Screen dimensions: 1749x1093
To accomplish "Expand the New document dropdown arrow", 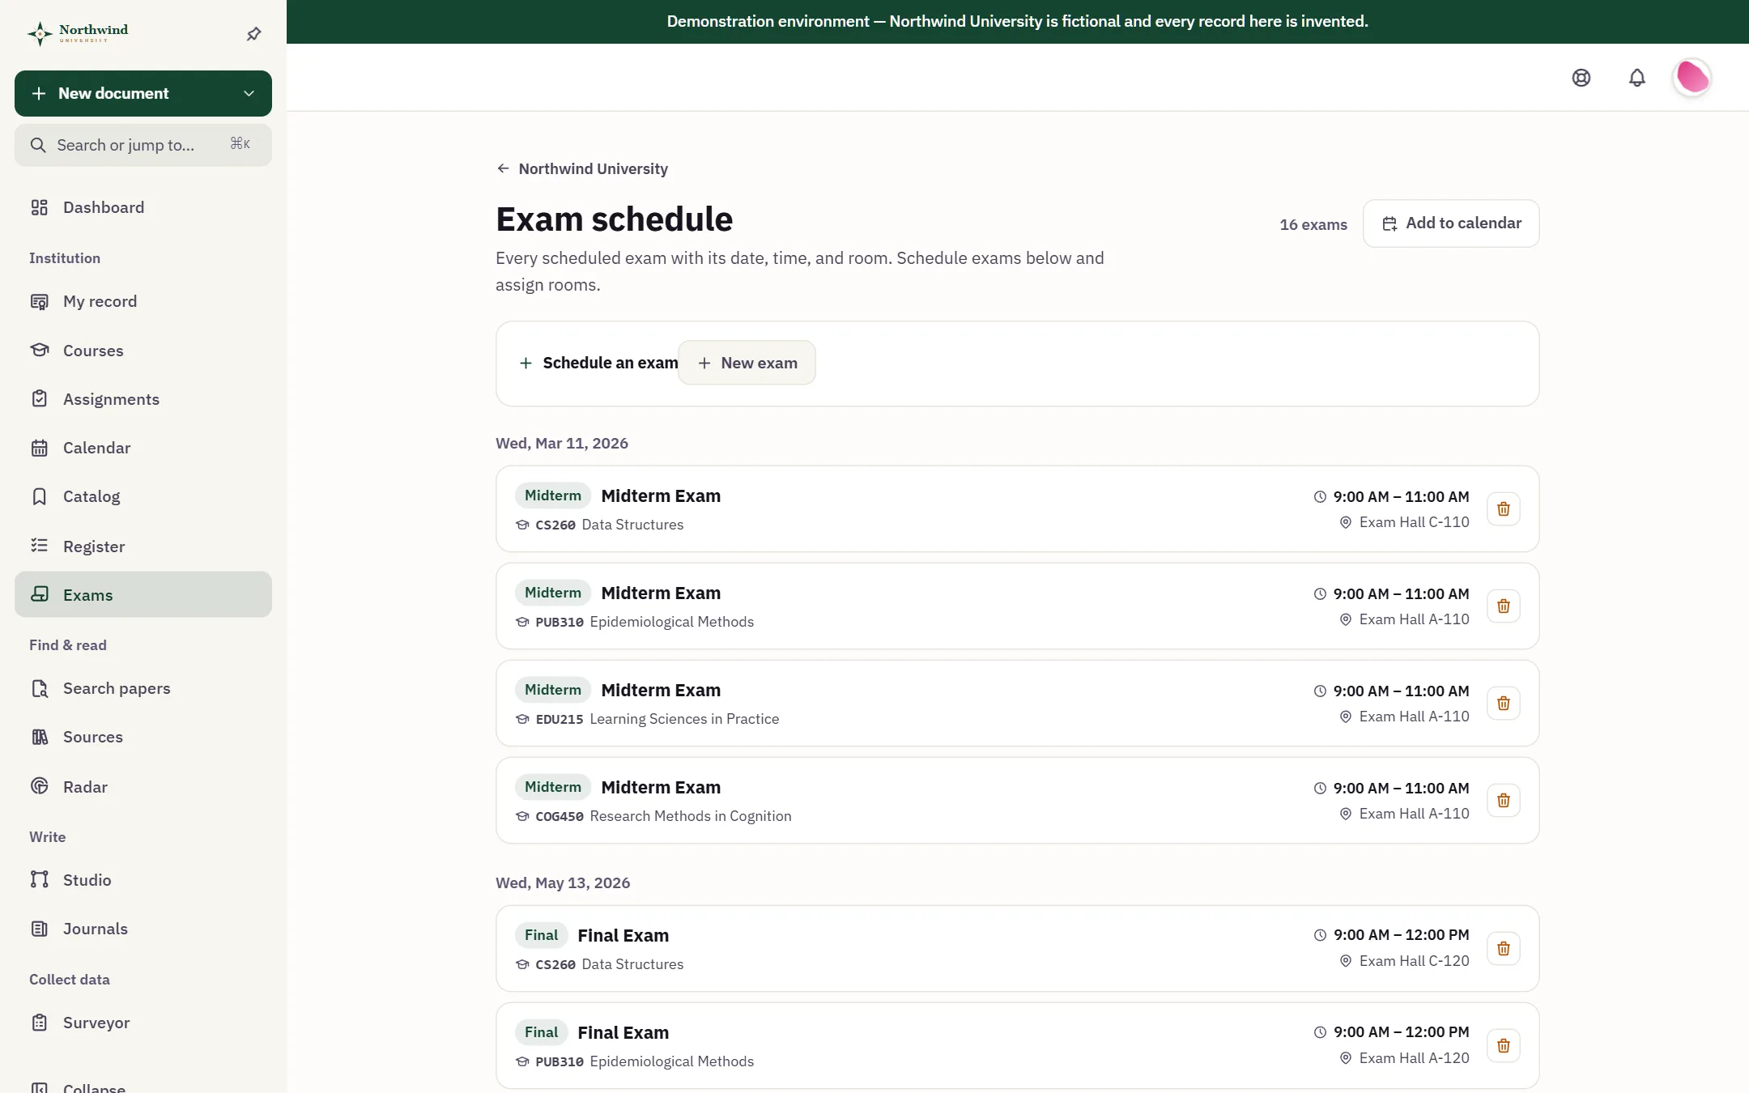I will coord(249,94).
